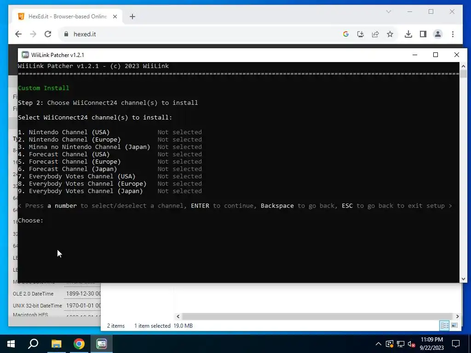
Task: Bookmark this page with the star icon
Action: pyautogui.click(x=390, y=34)
